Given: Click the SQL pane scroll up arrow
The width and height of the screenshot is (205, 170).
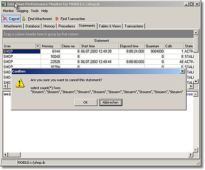Looking at the screenshot, I should tap(195, 94).
